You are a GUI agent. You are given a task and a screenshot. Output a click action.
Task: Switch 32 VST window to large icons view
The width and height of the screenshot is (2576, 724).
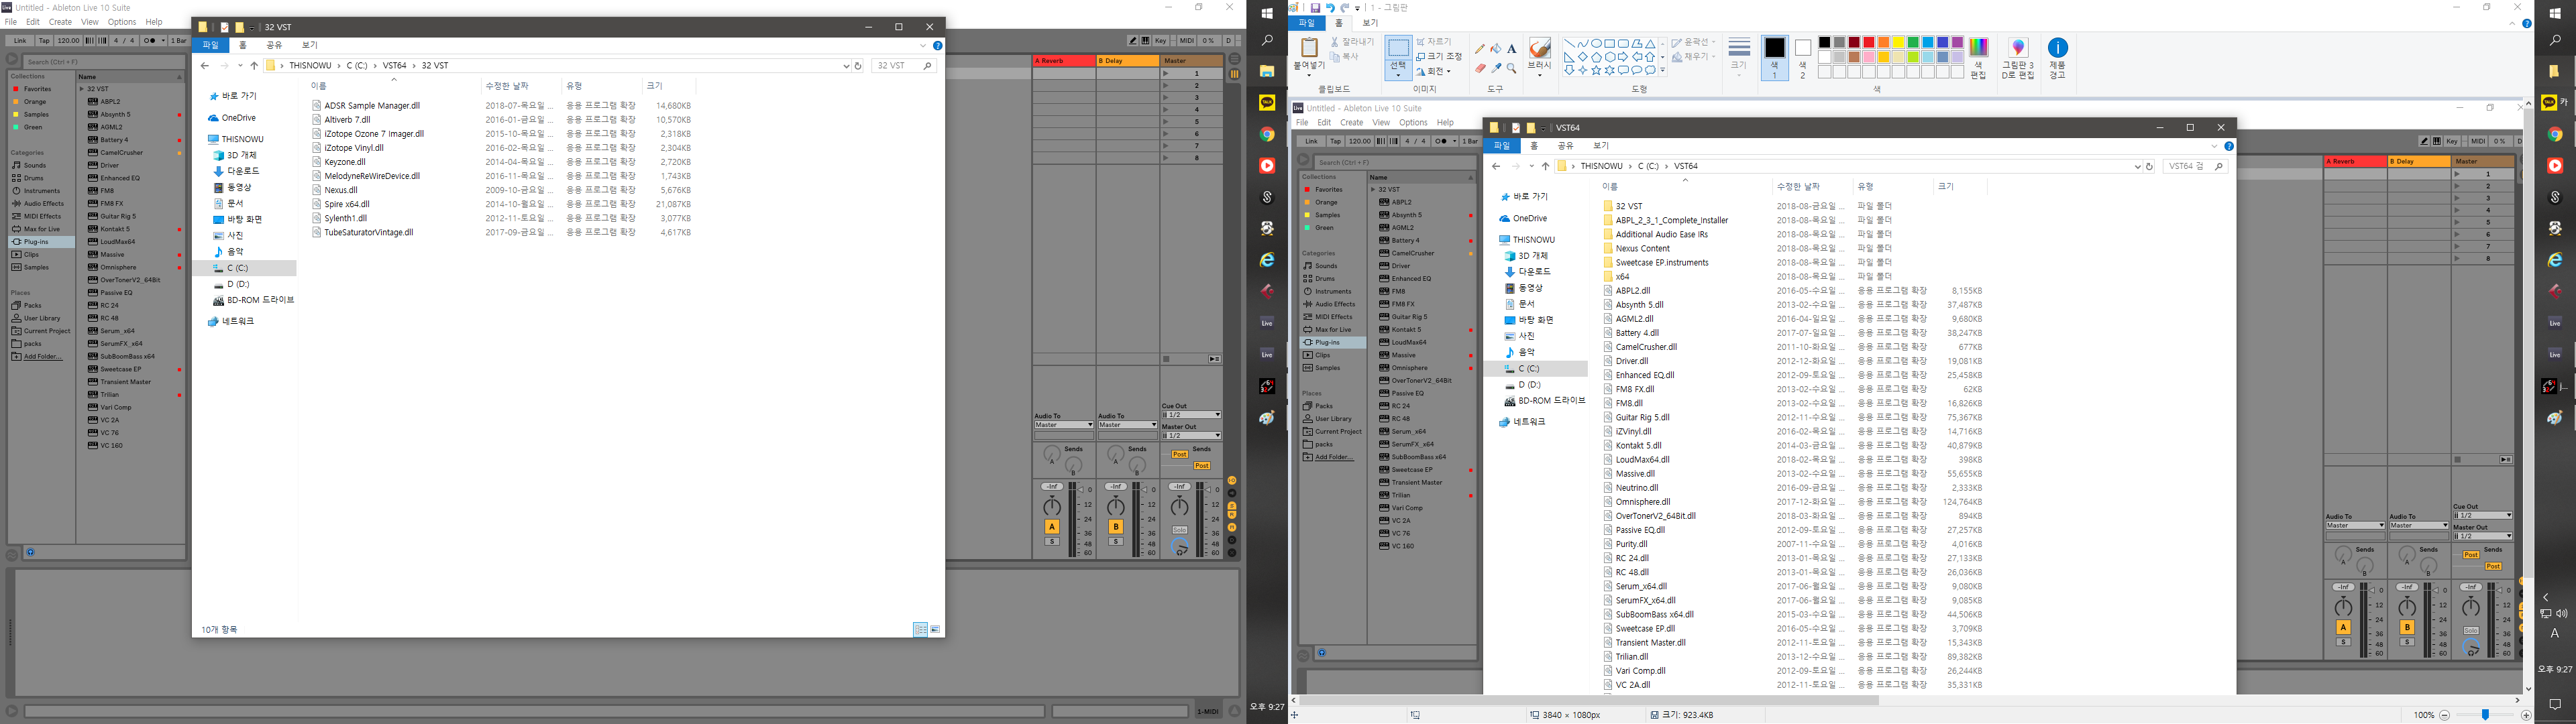click(x=935, y=629)
